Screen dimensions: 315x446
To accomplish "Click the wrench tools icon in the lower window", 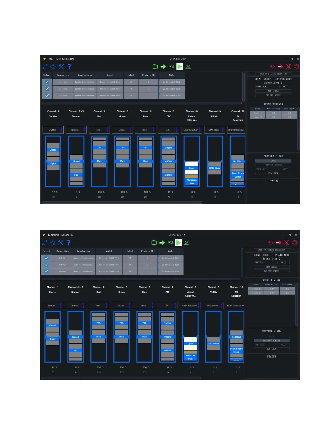I will click(61, 243).
